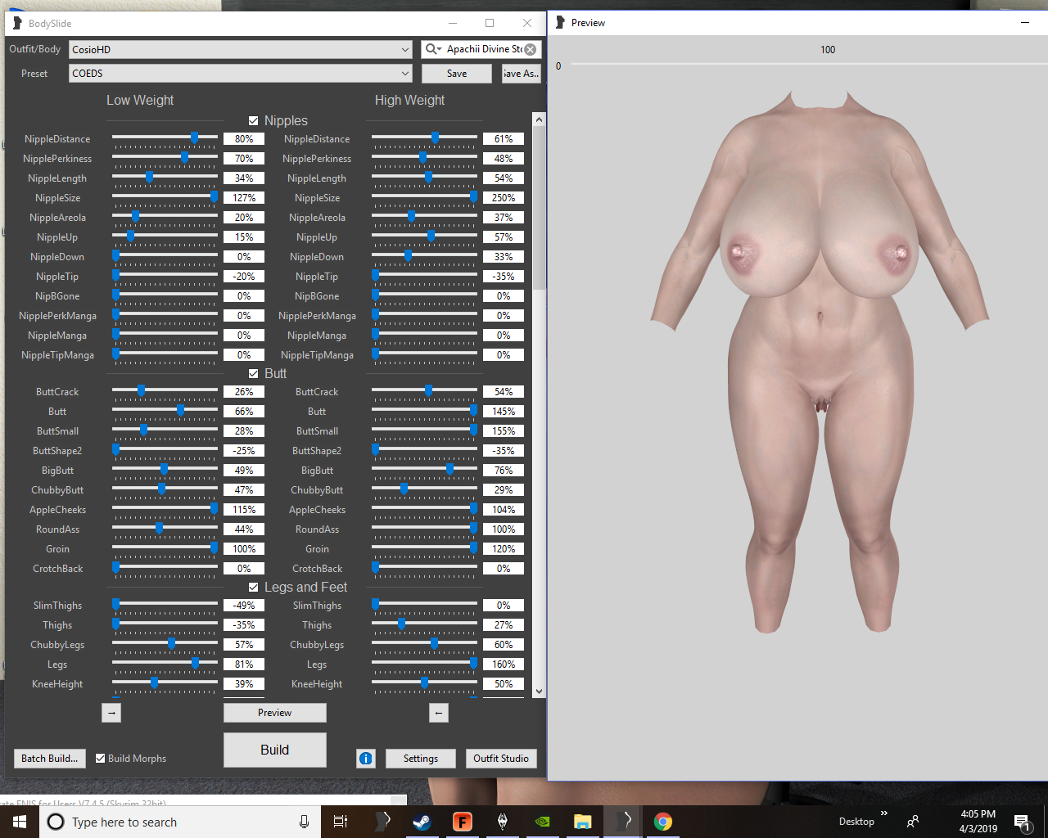Click the Save As button

click(521, 74)
